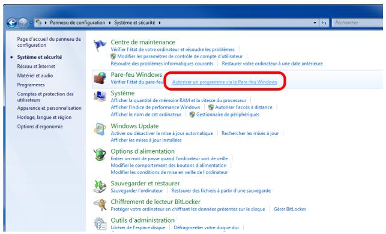Screen dimensions: 386x234
Task: Open the Pare-feu Windows heading
Action: 136,74
